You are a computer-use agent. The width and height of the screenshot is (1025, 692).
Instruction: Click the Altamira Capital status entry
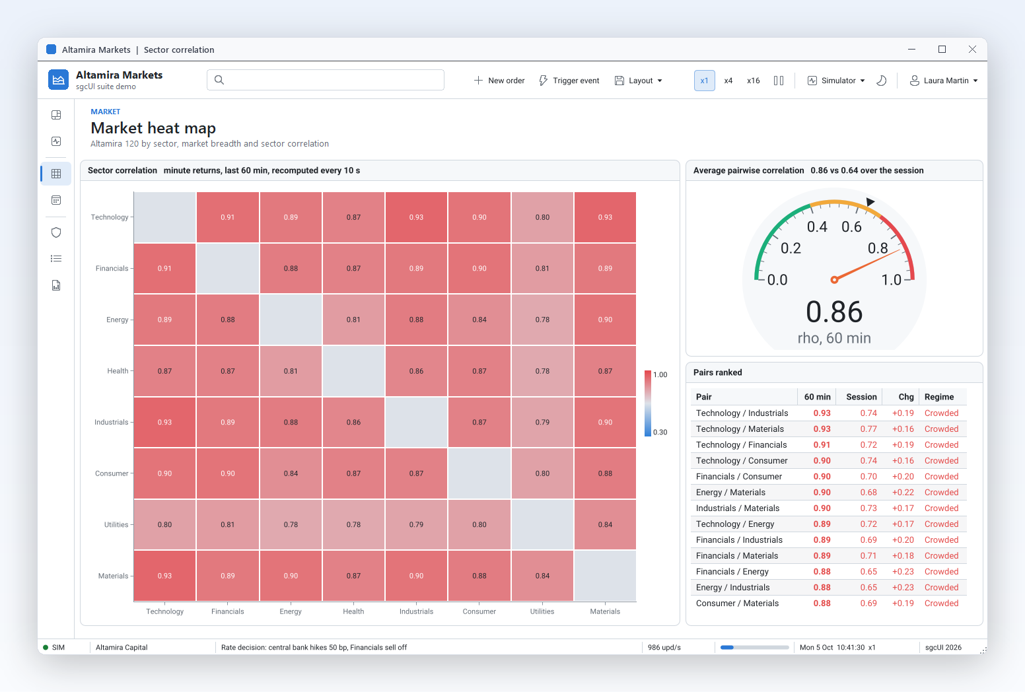point(122,648)
